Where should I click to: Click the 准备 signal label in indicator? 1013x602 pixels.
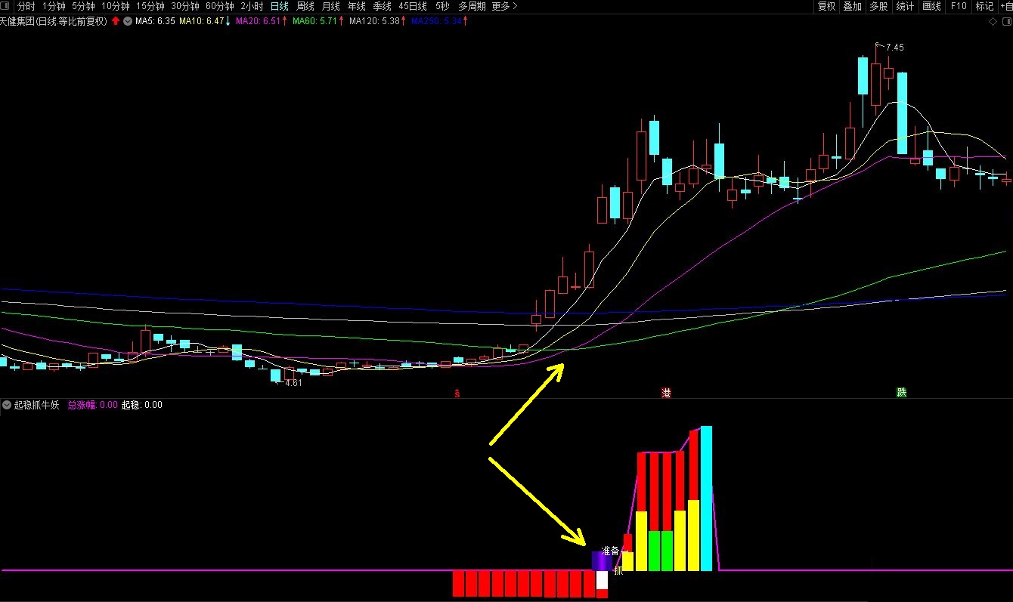tap(610, 551)
